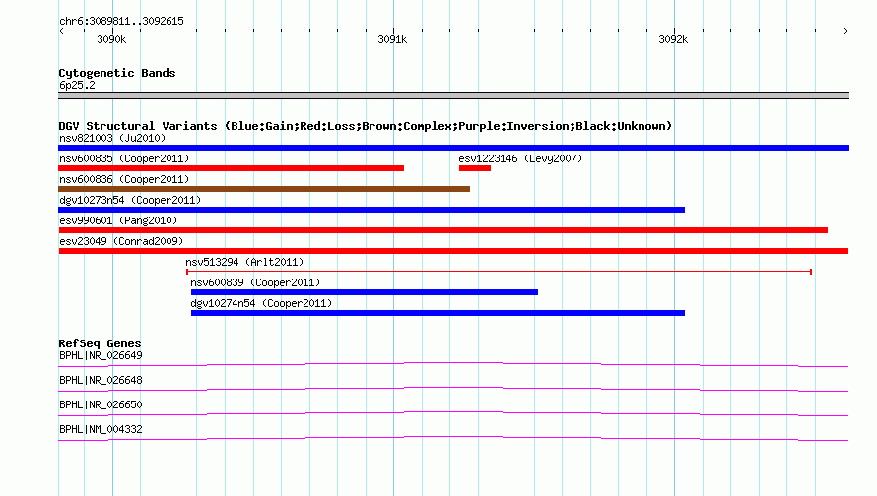
Task: Select the magenta BPHL NR_026649 transcript line
Action: point(453,365)
